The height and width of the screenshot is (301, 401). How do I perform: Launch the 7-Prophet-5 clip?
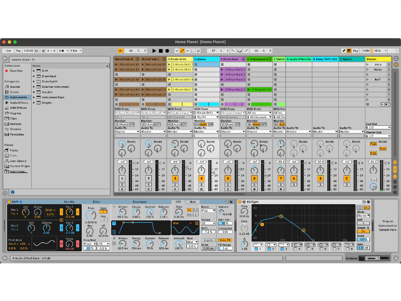[249, 90]
